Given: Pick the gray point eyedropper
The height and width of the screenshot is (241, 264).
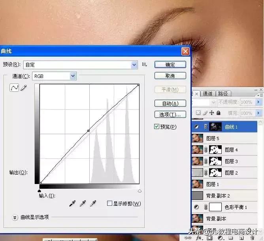Looking at the screenshot, I should [x=83, y=203].
